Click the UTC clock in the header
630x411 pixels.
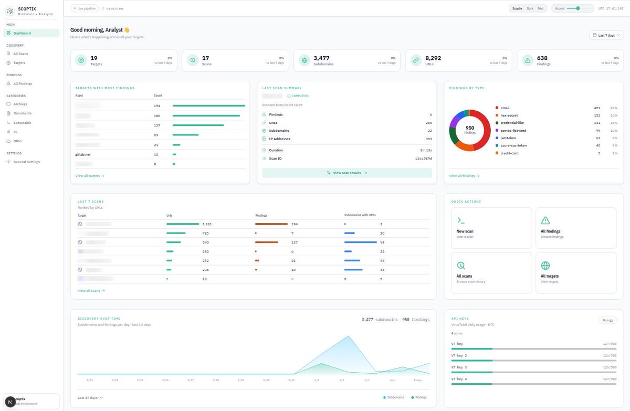(x=611, y=8)
